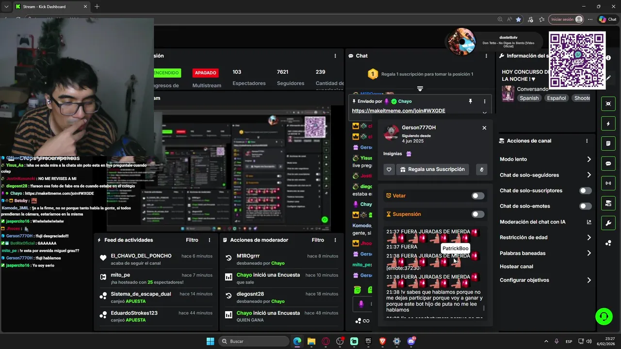Image resolution: width=621 pixels, height=349 pixels.
Task: Open Kick app icon in taskbar
Action: (x=354, y=341)
